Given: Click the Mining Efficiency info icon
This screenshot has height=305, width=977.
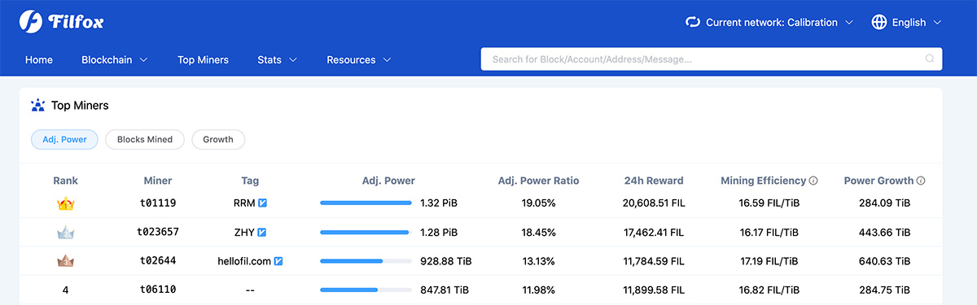Looking at the screenshot, I should tap(813, 181).
